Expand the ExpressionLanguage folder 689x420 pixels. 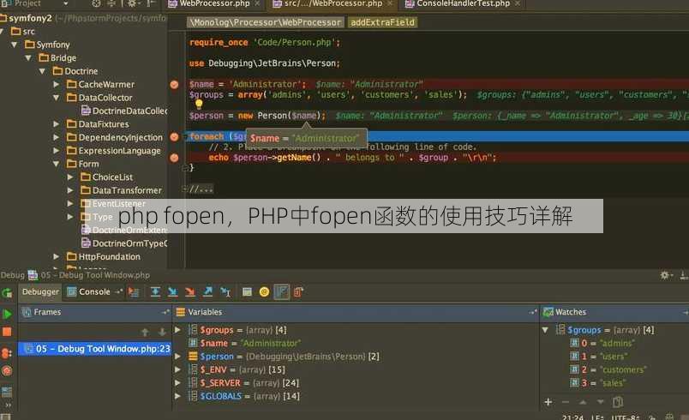[x=57, y=151]
